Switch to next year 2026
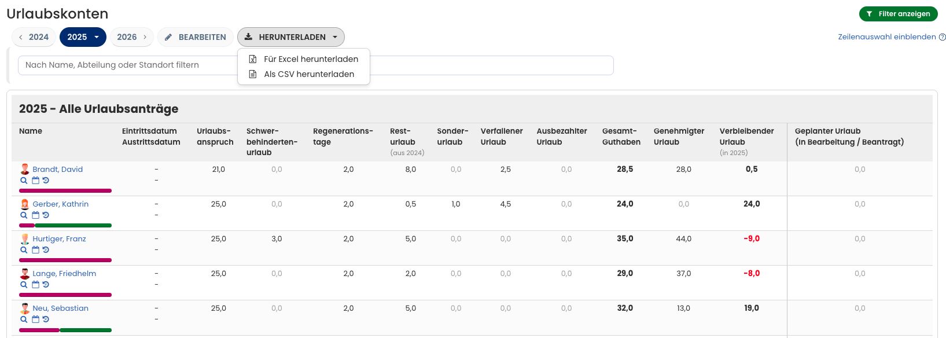This screenshot has width=946, height=338. 131,37
